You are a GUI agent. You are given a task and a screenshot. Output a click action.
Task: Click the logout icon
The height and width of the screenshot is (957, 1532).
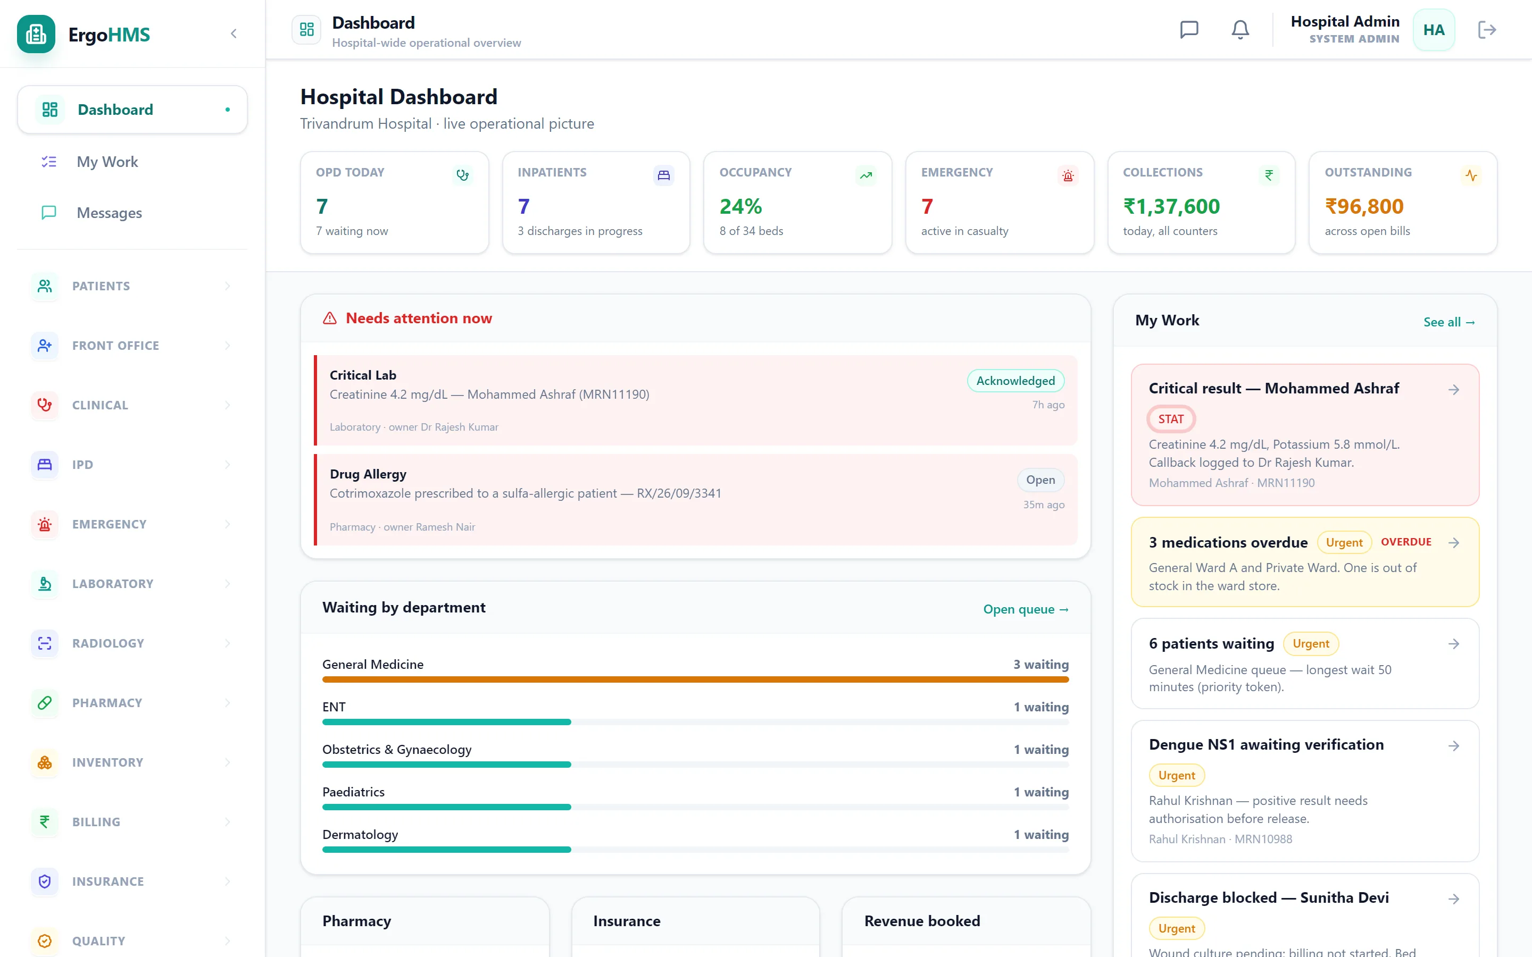pos(1486,30)
